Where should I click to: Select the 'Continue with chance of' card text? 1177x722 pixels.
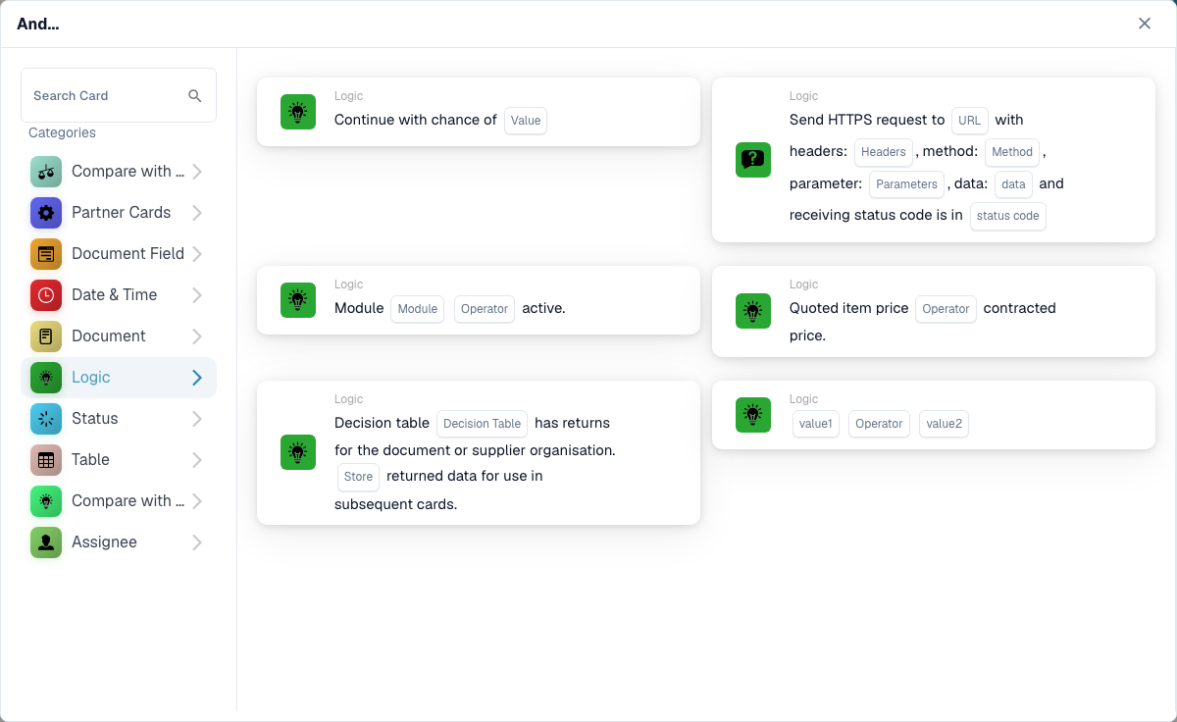(x=416, y=120)
